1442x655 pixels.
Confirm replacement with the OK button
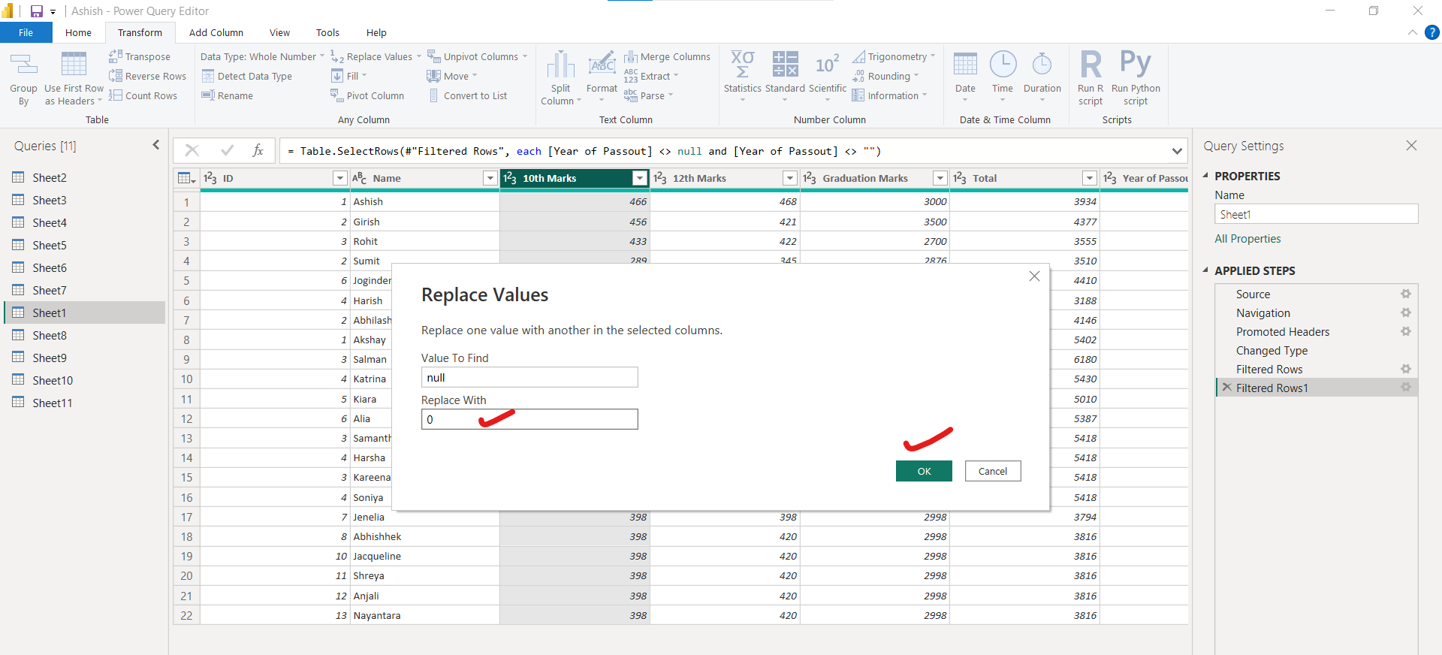pyautogui.click(x=923, y=471)
